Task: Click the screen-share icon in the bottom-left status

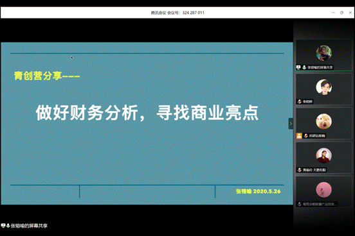Action: (3, 225)
